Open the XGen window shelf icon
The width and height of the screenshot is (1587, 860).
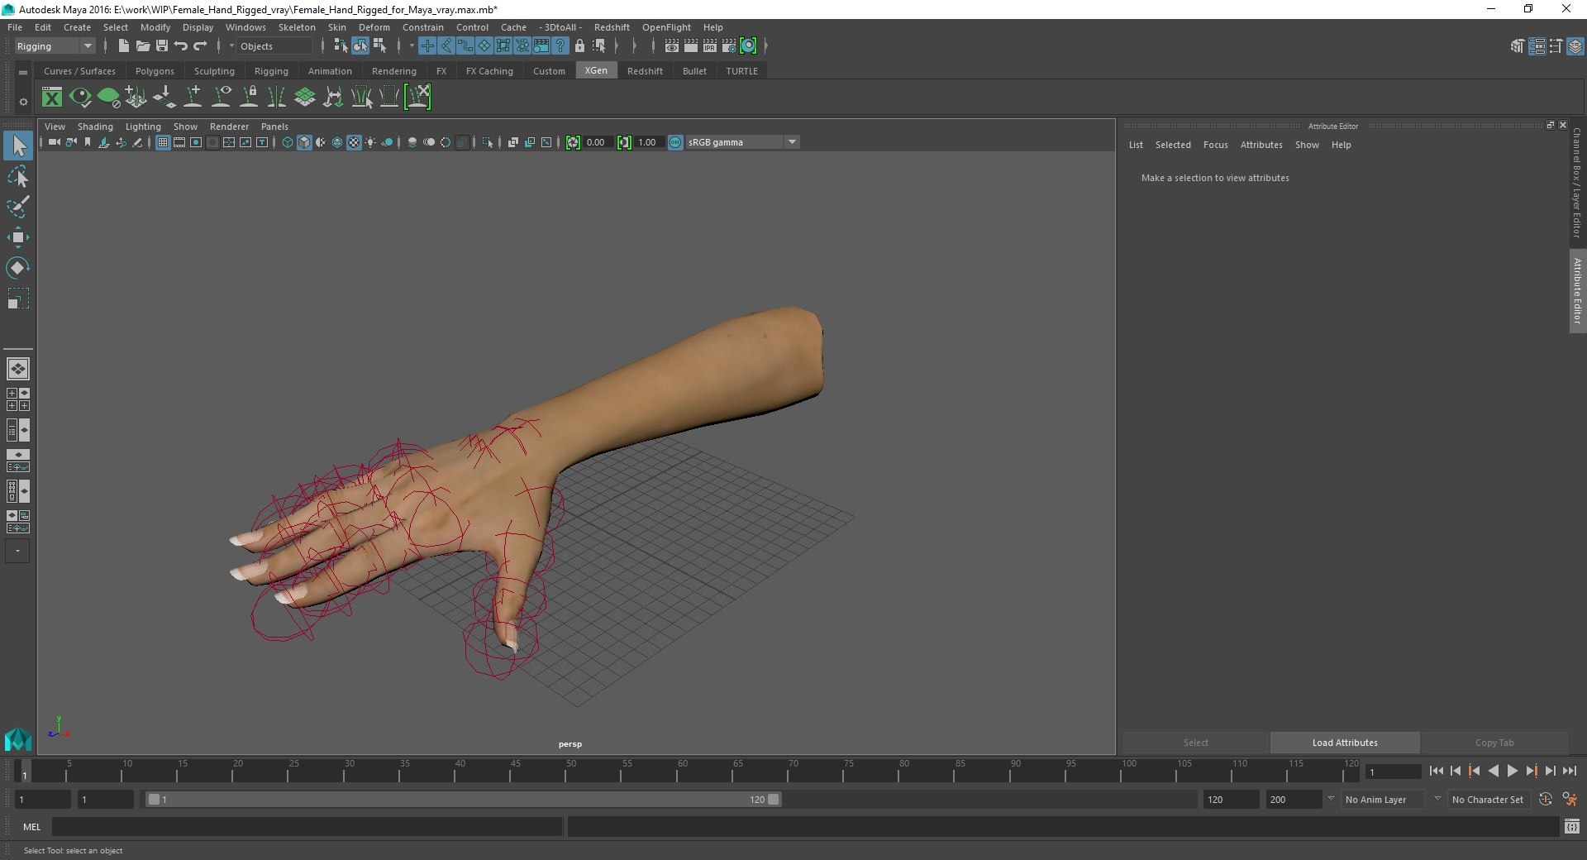[x=52, y=98]
